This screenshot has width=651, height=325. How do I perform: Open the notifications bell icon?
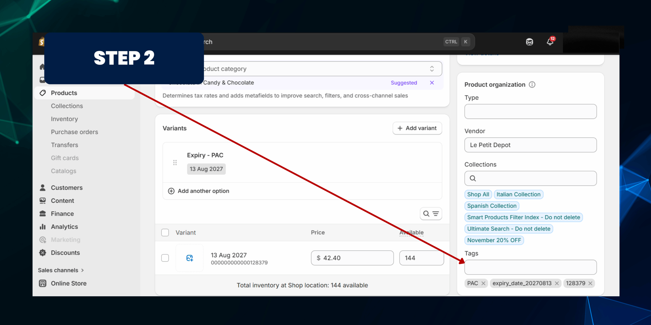point(550,42)
